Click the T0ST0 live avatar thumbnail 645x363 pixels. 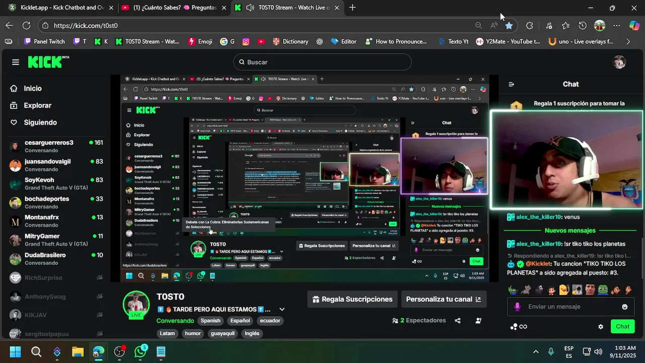[x=137, y=305]
